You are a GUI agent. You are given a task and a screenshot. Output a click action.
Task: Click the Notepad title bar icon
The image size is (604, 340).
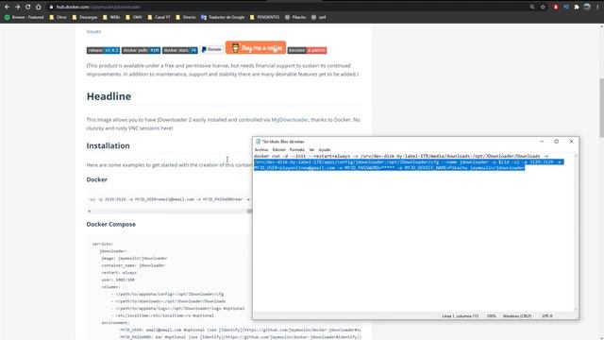tap(258, 142)
